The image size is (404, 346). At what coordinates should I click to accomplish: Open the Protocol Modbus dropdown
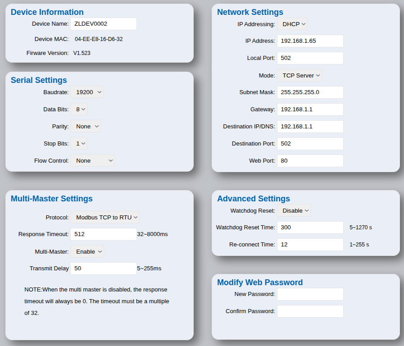(x=105, y=217)
